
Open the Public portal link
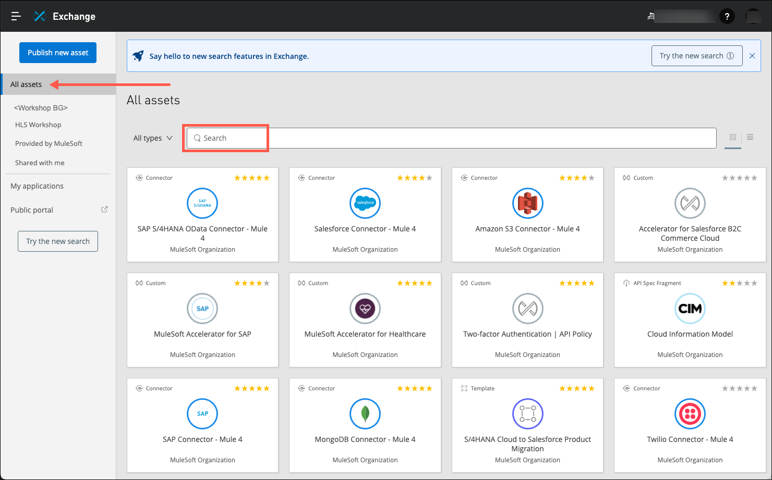pyautogui.click(x=32, y=210)
